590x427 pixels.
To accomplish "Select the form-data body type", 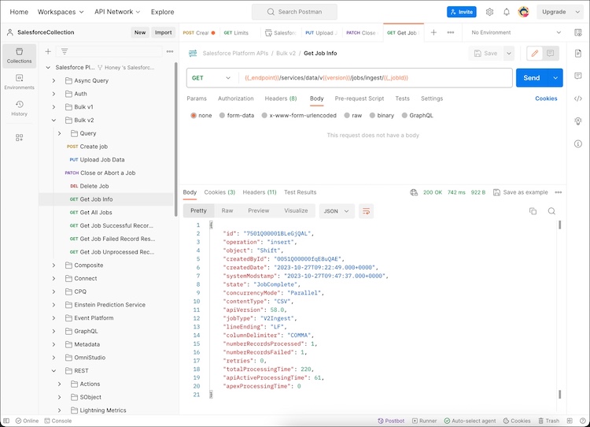I will pos(222,115).
